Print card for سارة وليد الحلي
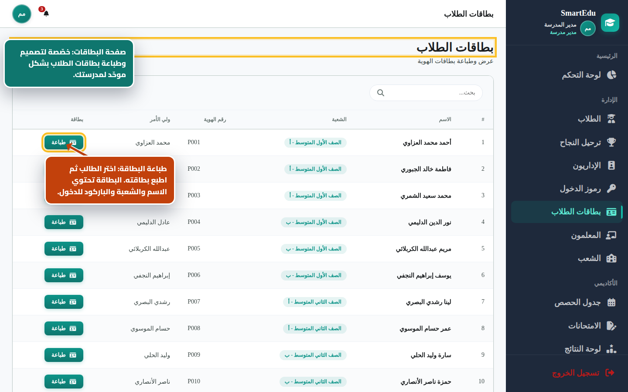628x392 pixels. click(x=64, y=355)
